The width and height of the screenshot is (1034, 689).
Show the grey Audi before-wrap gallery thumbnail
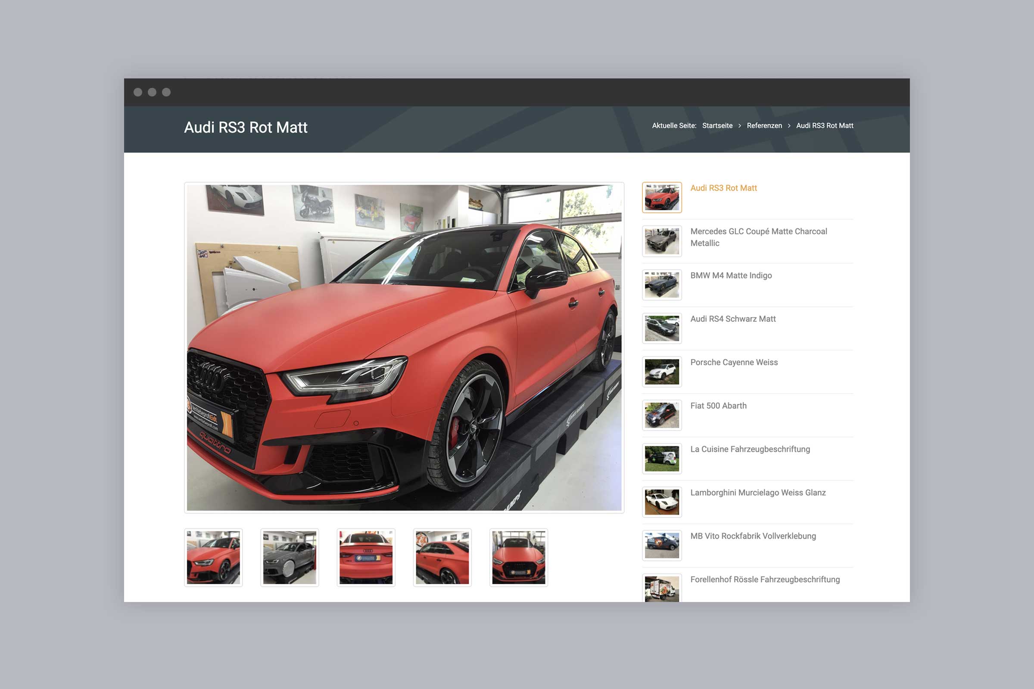pyautogui.click(x=290, y=557)
